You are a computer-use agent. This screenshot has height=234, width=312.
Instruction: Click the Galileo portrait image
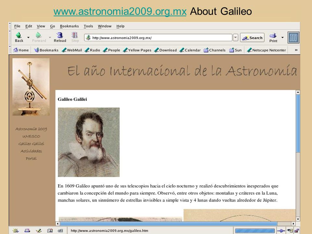tap(88, 142)
